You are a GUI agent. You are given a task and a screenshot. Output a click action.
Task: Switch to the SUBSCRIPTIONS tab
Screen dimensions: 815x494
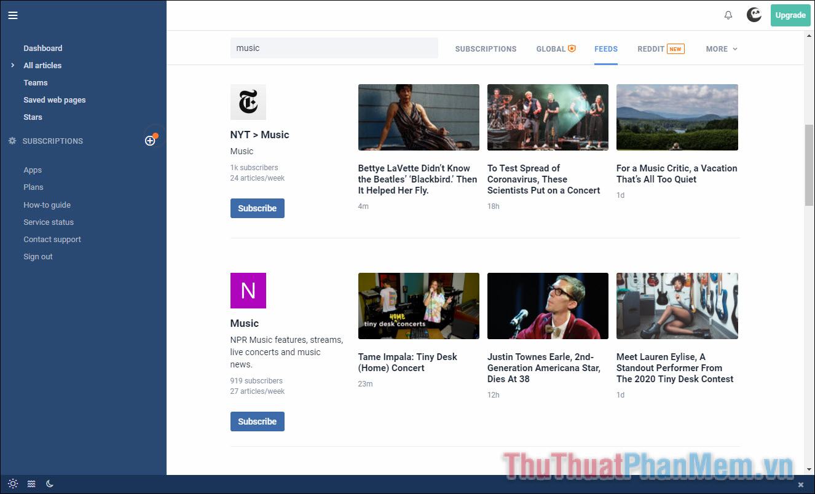tap(486, 49)
